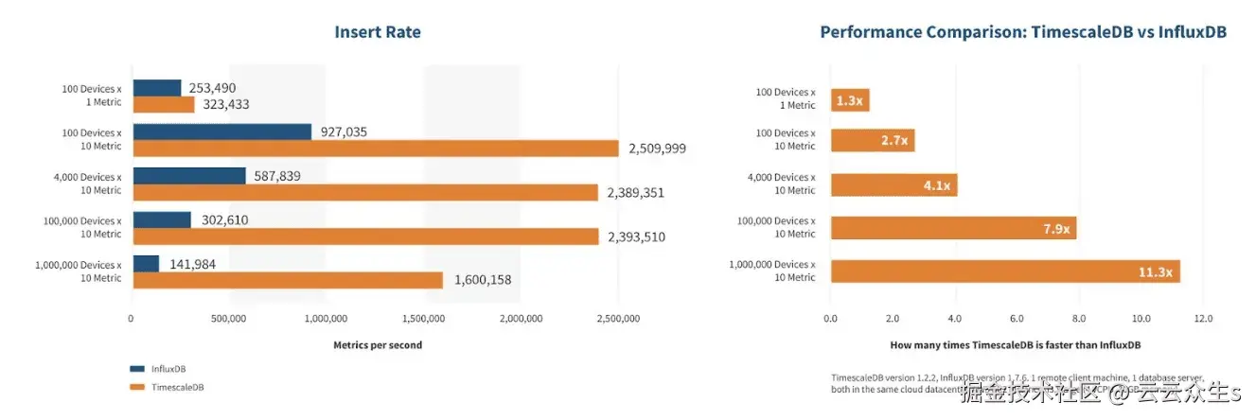Viewport: 1256px width, 420px height.
Task: Click the 2.7x performance bar
Action: pos(873,141)
